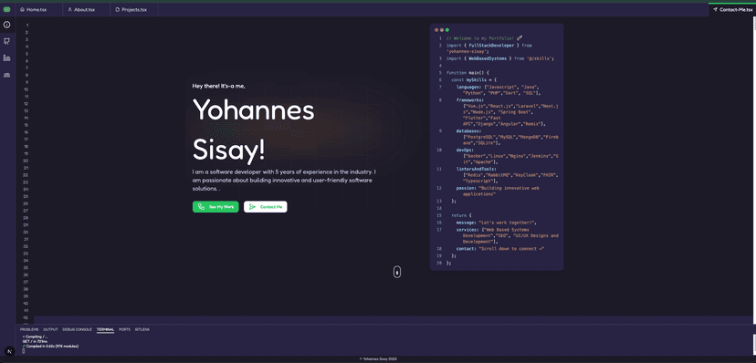Click "GET / in 721ms" terminal line
The width and height of the screenshot is (756, 363).
(x=35, y=341)
